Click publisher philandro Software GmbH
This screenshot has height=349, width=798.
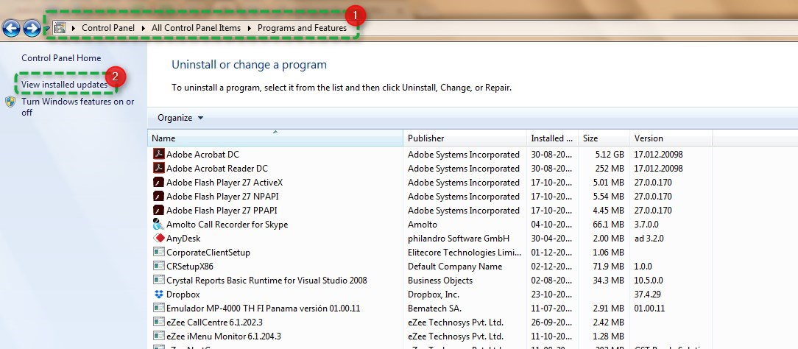pos(459,238)
